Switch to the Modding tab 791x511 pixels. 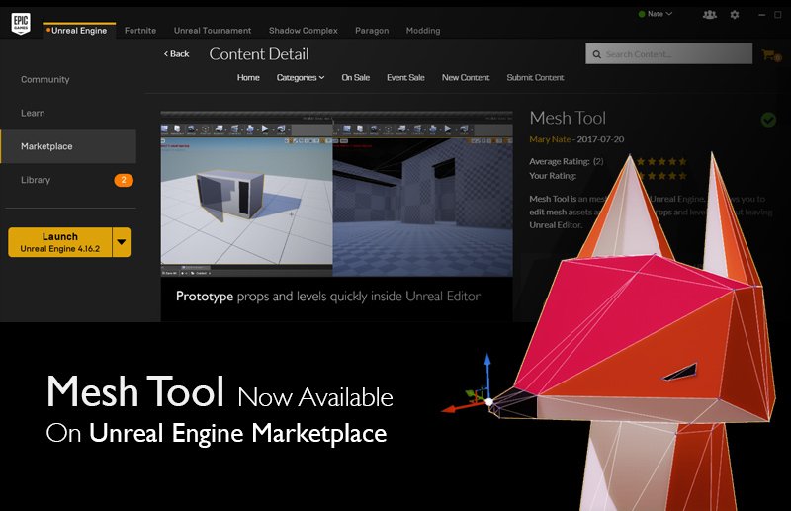pos(423,31)
